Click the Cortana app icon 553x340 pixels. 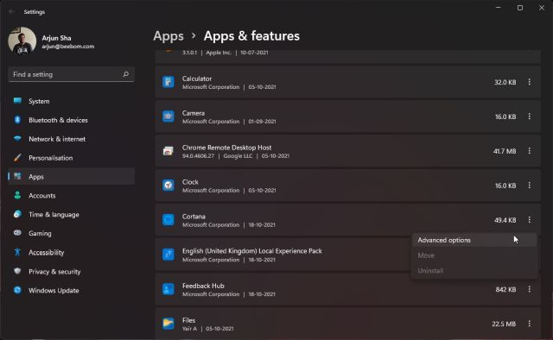(x=168, y=220)
